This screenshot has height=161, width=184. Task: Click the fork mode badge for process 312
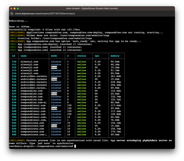pyautogui.click(x=54, y=67)
